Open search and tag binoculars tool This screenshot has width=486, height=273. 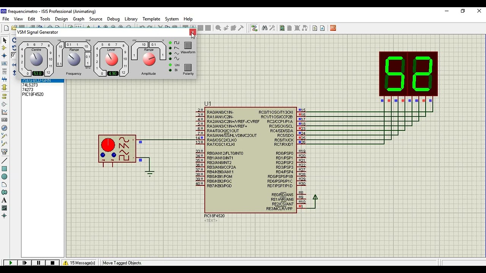coord(265,28)
